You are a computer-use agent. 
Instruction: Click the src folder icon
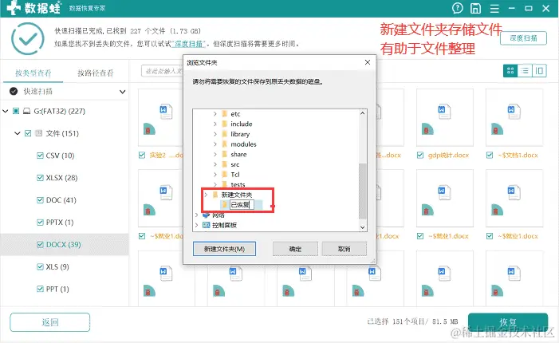(x=225, y=164)
